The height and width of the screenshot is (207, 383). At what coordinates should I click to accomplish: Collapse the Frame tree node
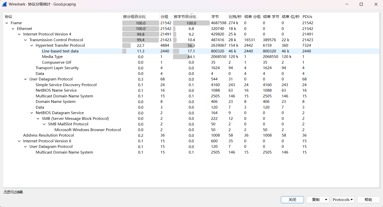7,23
